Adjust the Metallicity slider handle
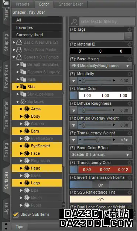The width and height of the screenshot is (137, 231). click(x=83, y=81)
